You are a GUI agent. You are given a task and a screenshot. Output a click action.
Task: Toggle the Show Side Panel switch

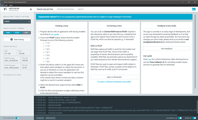17,118
